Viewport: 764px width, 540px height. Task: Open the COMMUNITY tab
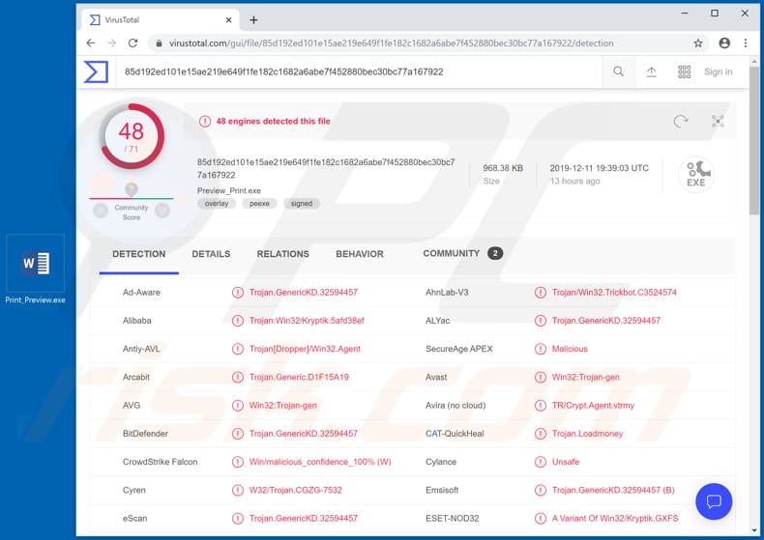tap(462, 253)
